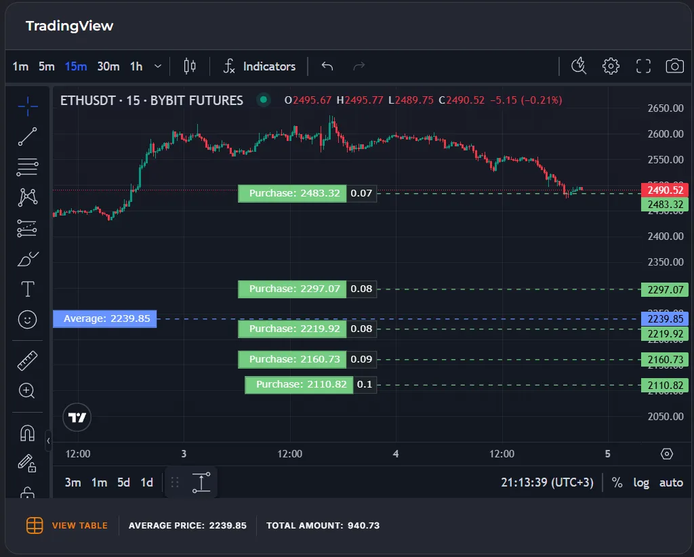The width and height of the screenshot is (694, 557).
Task: Select the trend line drawing tool
Action: pyautogui.click(x=28, y=136)
